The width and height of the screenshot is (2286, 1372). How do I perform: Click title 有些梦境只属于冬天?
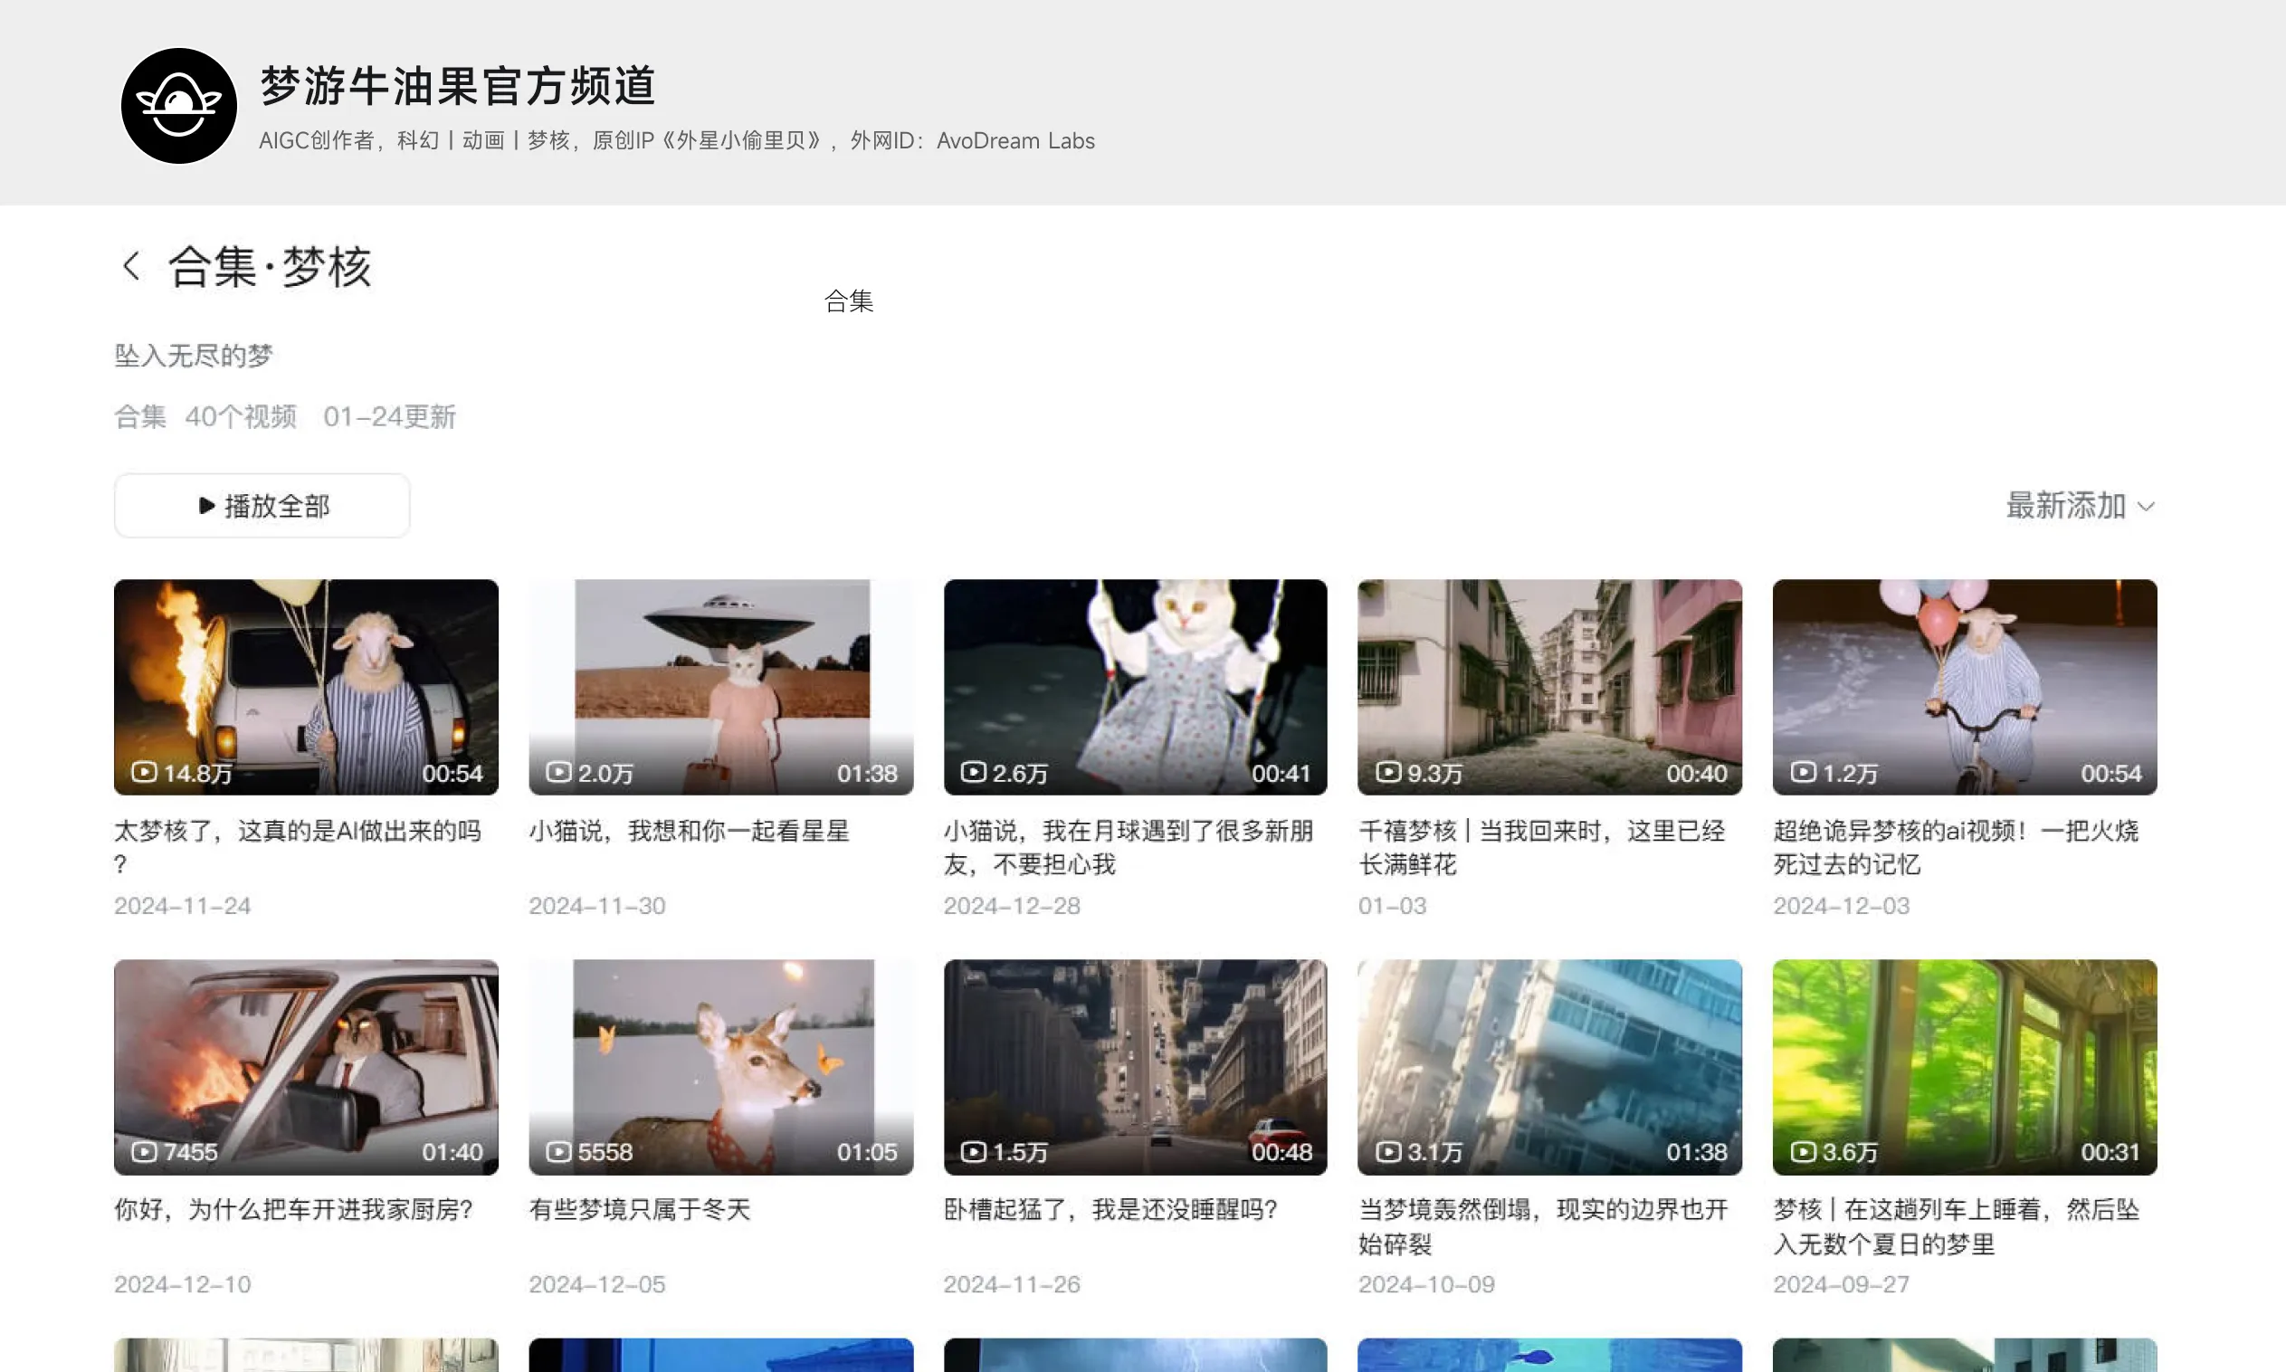pyautogui.click(x=639, y=1209)
